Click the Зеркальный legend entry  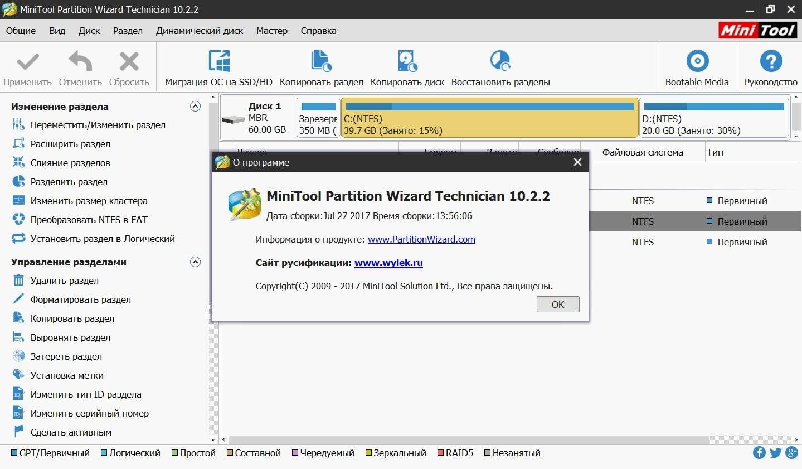coord(396,453)
